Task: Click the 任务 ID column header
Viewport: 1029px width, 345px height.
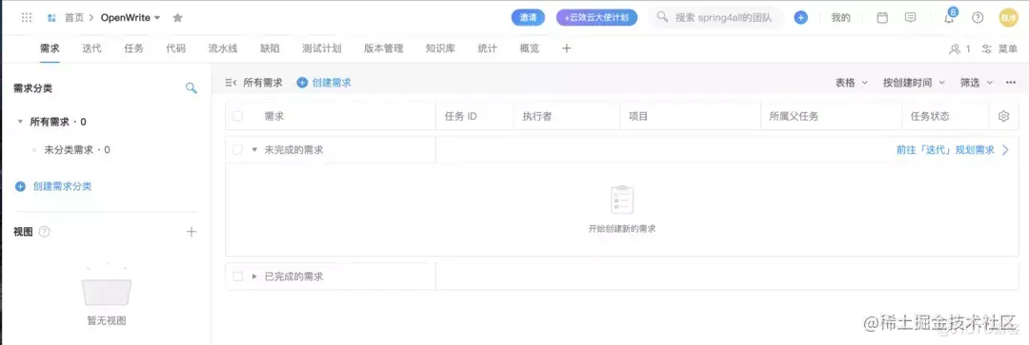Action: tap(461, 117)
